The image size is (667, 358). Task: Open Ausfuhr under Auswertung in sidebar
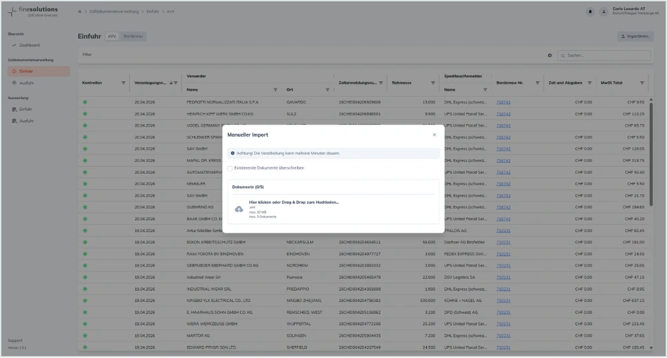pos(27,121)
